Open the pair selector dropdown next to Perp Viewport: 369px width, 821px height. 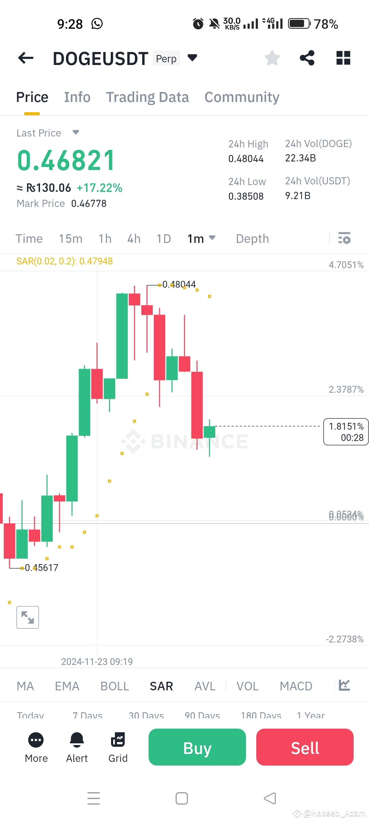click(192, 58)
